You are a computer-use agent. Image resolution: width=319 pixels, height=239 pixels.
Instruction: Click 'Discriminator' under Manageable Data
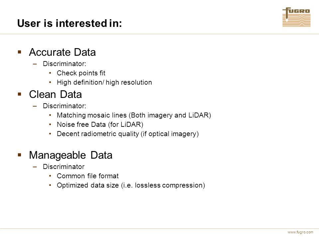pyautogui.click(x=63, y=167)
